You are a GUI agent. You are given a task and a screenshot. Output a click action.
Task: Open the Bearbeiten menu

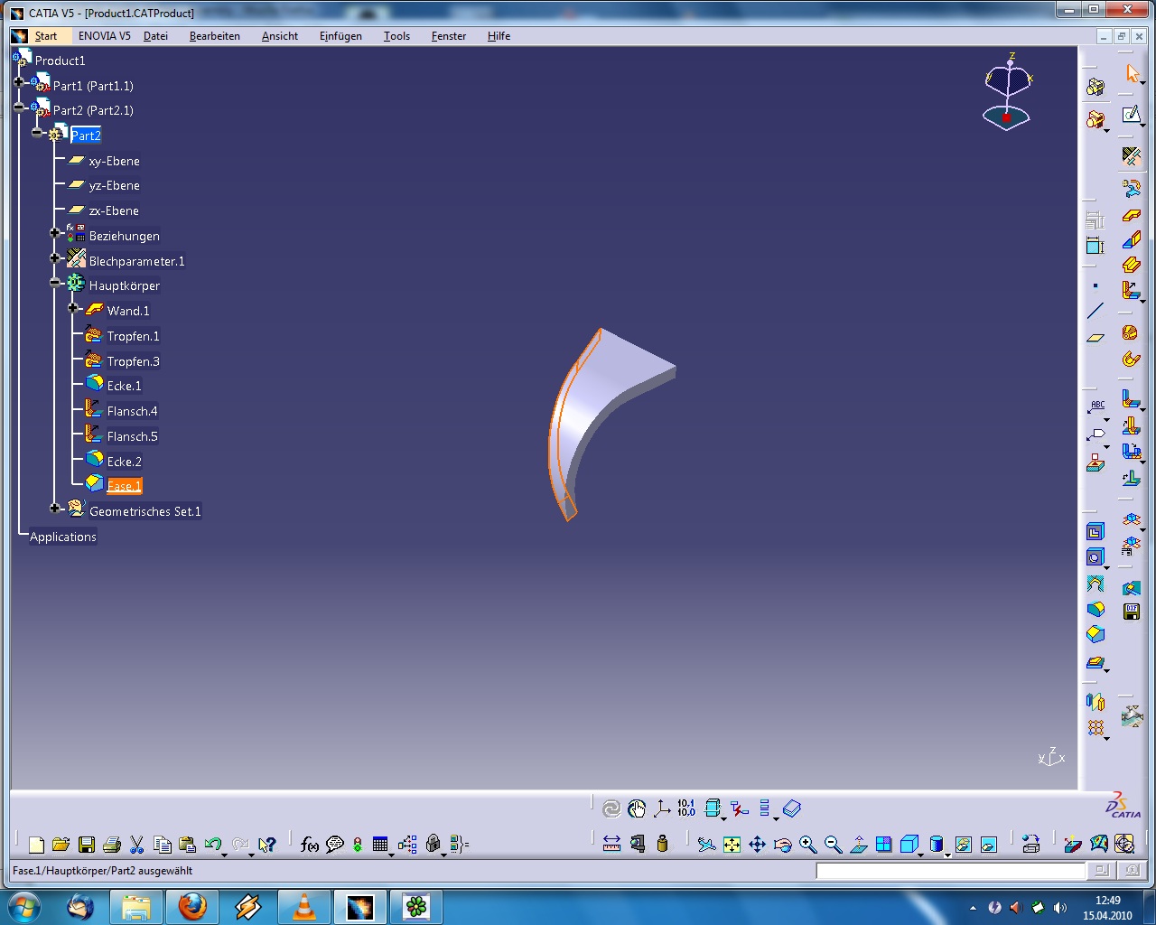pos(215,36)
